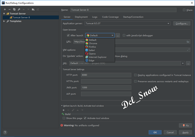The height and width of the screenshot is (137, 195).
Task: Click the Apply button
Action: pos(185,132)
